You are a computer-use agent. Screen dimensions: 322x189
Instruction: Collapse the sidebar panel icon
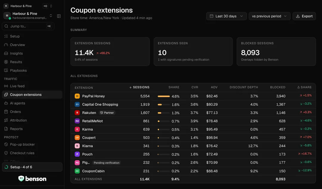[59, 16]
